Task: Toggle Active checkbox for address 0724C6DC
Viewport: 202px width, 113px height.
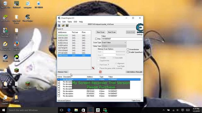Action: tap(59, 94)
